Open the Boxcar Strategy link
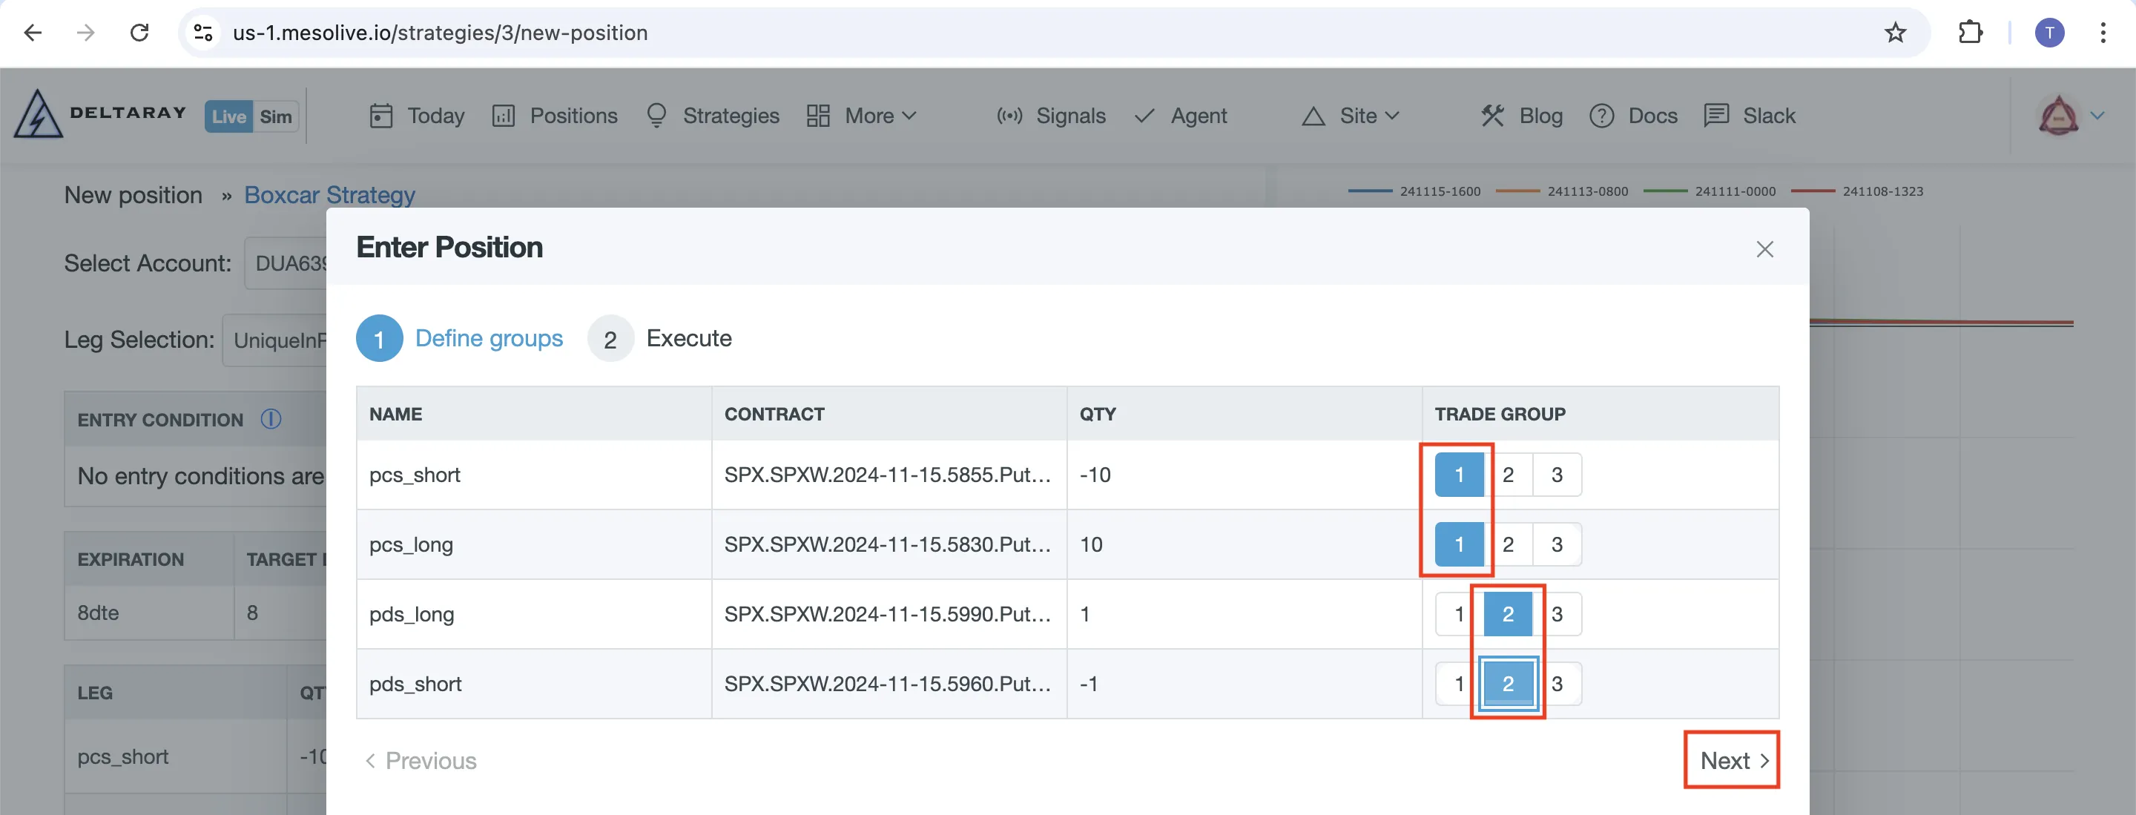 pyautogui.click(x=329, y=196)
